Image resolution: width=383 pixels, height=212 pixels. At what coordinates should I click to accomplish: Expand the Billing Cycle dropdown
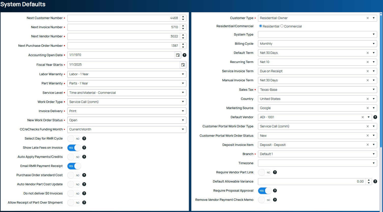click(374, 44)
